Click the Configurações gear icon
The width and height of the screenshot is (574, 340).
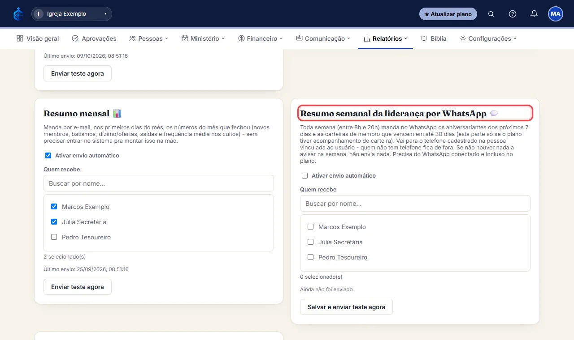click(463, 38)
